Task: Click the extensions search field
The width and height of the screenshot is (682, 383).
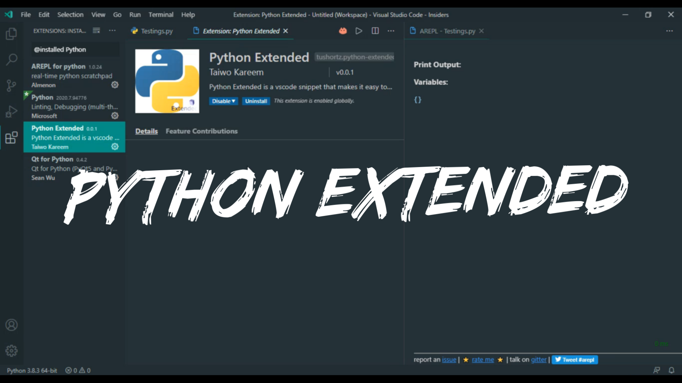Action: tap(75, 50)
